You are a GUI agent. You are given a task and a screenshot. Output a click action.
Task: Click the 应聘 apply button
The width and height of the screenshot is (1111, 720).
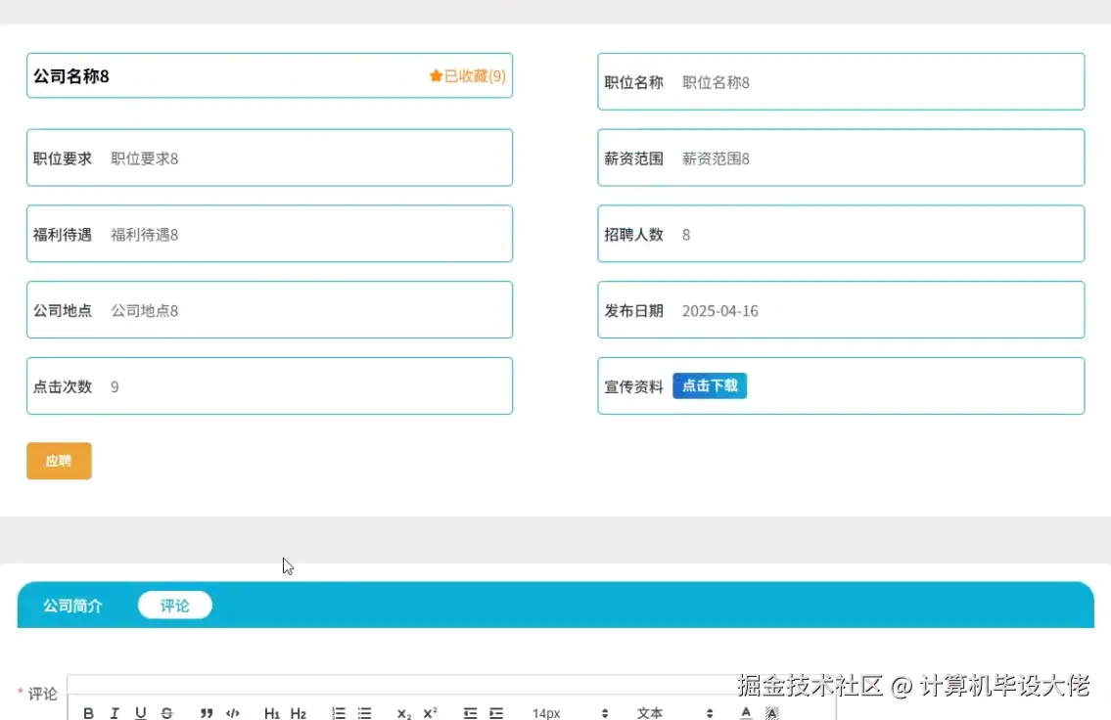[58, 460]
